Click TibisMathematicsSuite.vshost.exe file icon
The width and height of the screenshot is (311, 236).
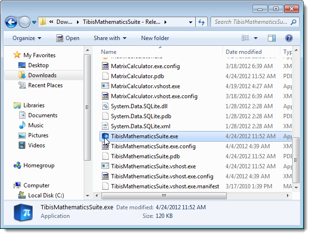pyautogui.click(x=105, y=166)
